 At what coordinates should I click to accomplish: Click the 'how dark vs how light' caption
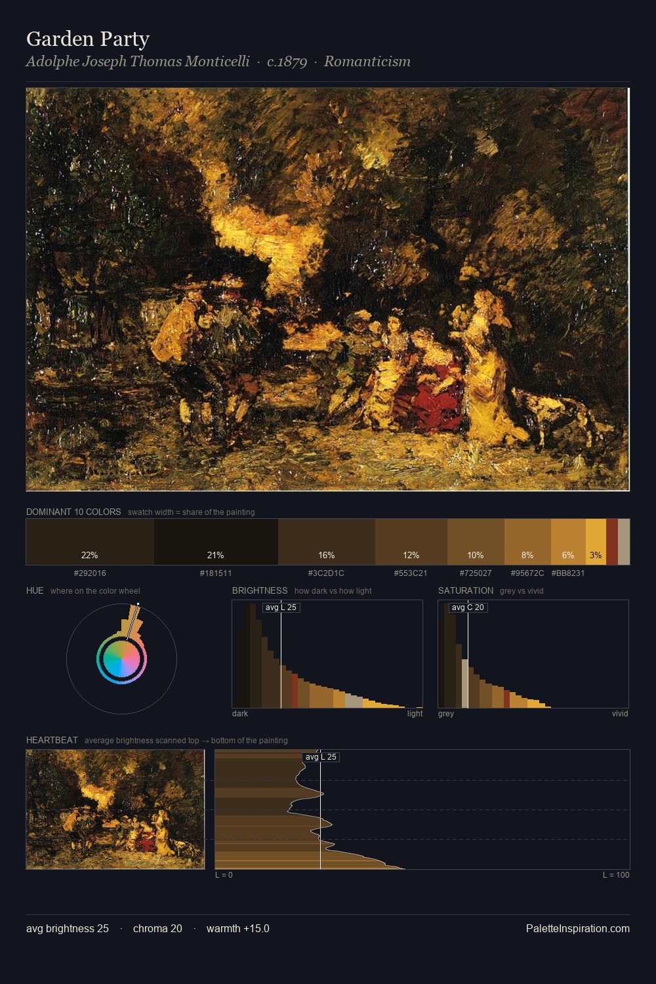click(333, 591)
